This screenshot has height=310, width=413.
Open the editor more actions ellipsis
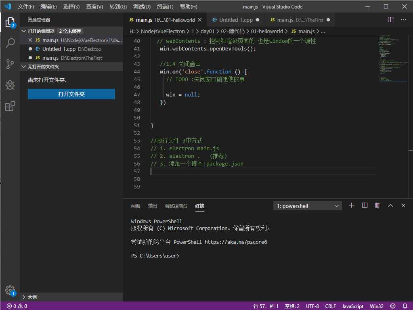pyautogui.click(x=403, y=20)
